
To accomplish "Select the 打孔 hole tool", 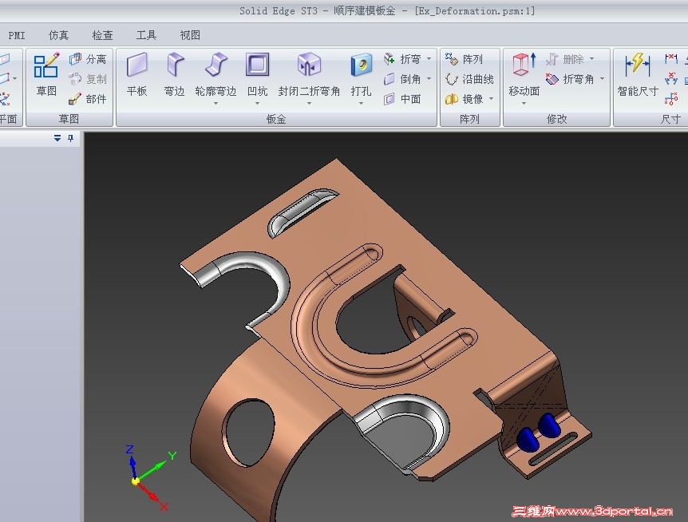I will click(x=361, y=74).
